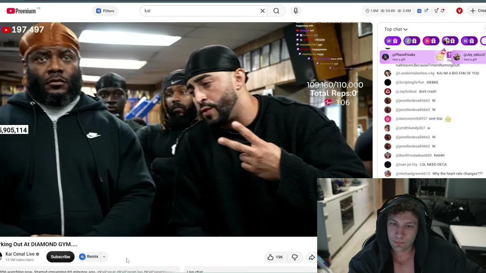Expand the Remix dropdown arrow
This screenshot has height=273, width=486.
[x=104, y=257]
